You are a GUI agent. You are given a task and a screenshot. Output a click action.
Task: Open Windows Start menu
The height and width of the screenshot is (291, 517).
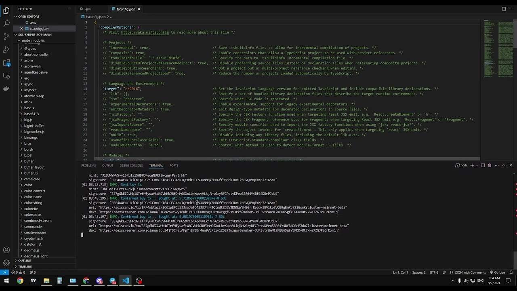coord(6,281)
